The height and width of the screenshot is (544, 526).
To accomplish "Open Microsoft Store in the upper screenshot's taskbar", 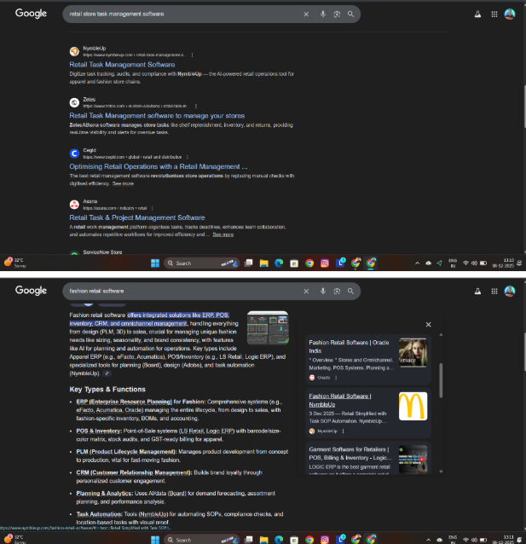I will (x=294, y=263).
